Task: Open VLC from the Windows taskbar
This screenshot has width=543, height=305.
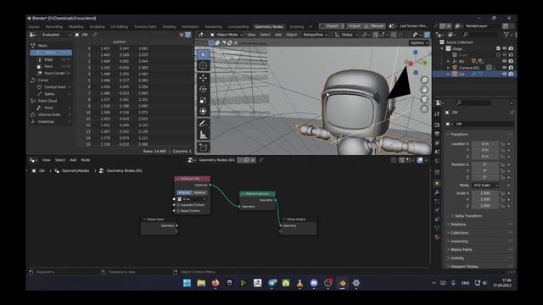Action: [x=299, y=283]
